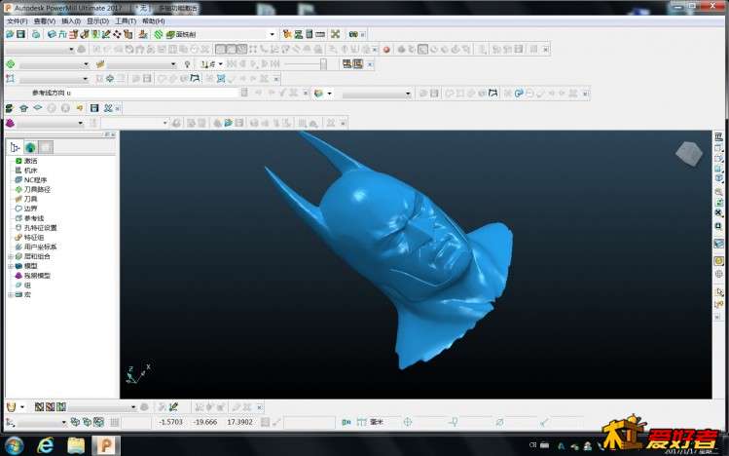Expand the 宏 tree node
The image size is (729, 456).
pos(11,294)
